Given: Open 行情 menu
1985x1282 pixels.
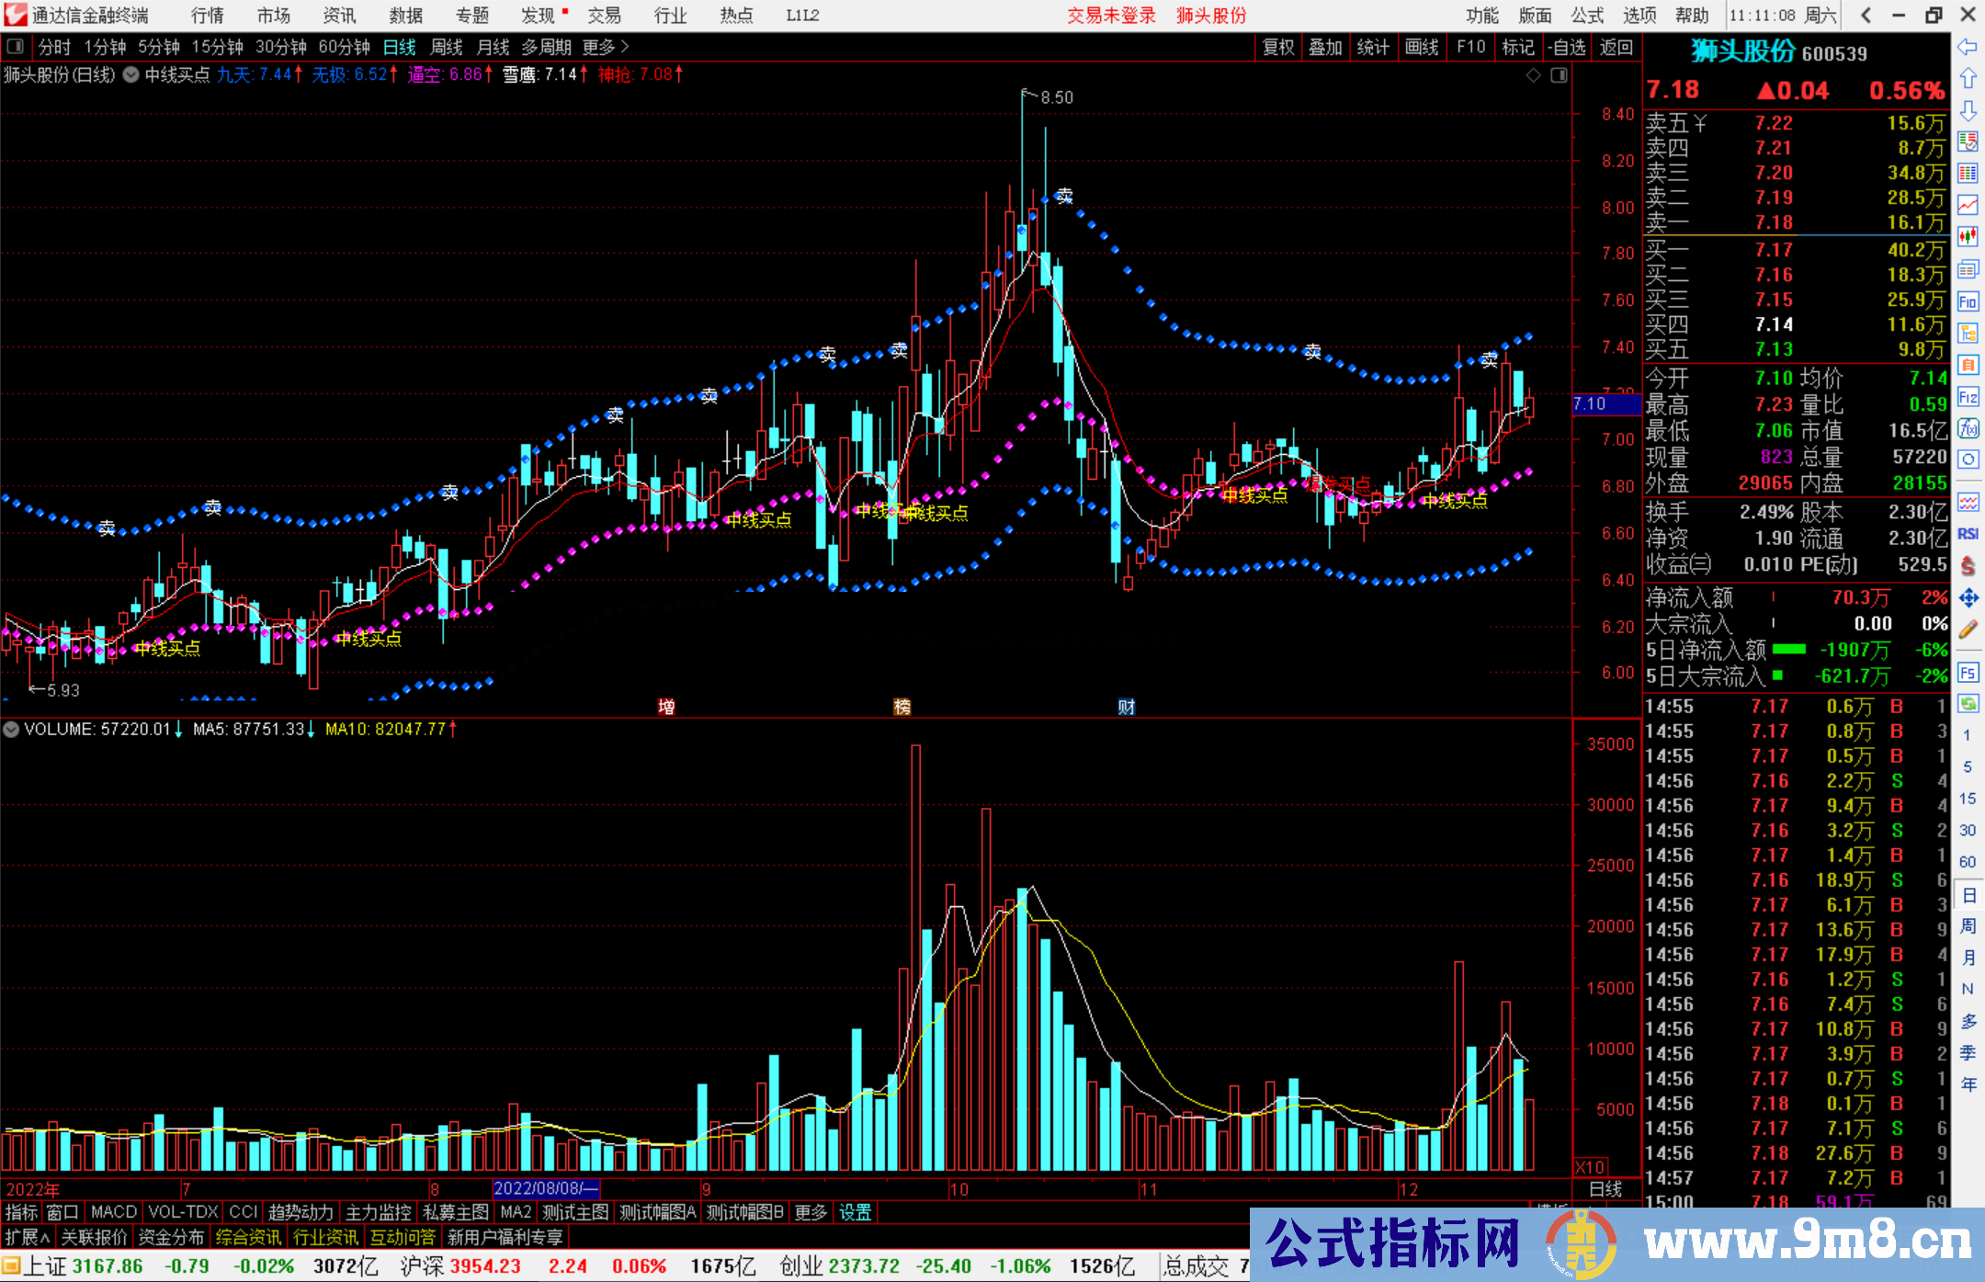Looking at the screenshot, I should pyautogui.click(x=207, y=16).
